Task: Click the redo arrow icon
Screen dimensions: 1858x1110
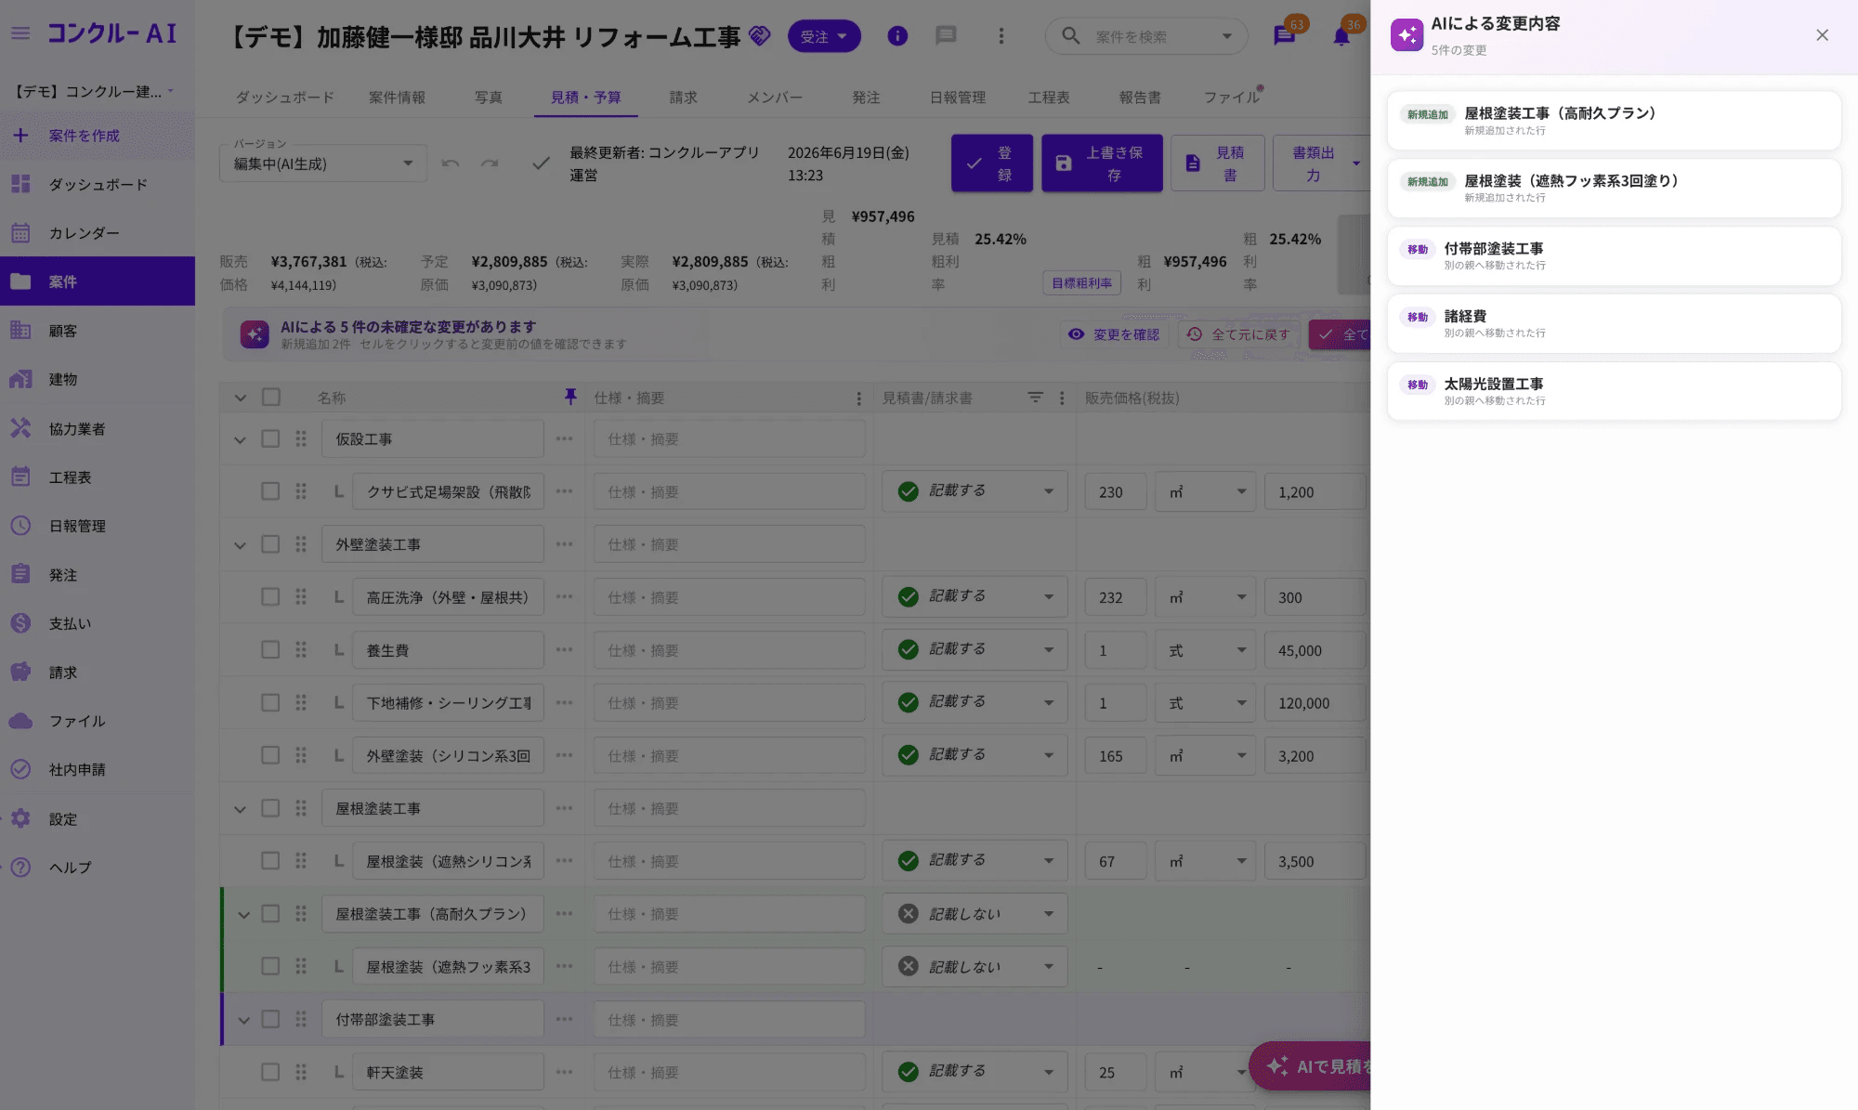Action: coord(490,163)
